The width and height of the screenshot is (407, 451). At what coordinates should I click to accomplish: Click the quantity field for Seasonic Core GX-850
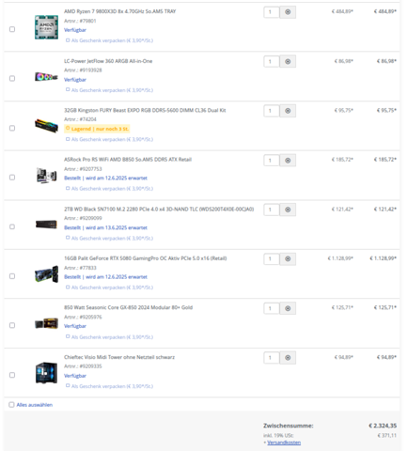coord(272,308)
